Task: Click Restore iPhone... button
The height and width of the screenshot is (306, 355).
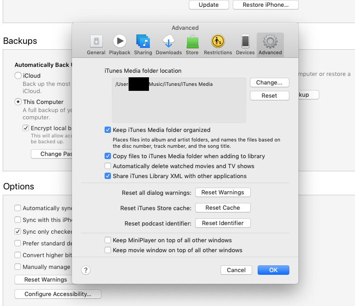Action: [x=265, y=5]
